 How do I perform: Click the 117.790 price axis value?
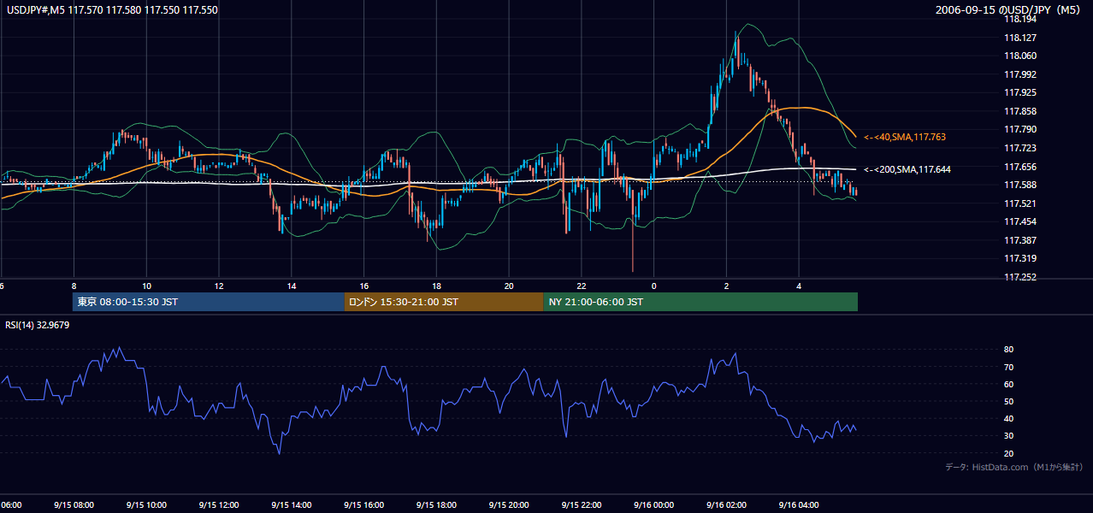point(1019,129)
